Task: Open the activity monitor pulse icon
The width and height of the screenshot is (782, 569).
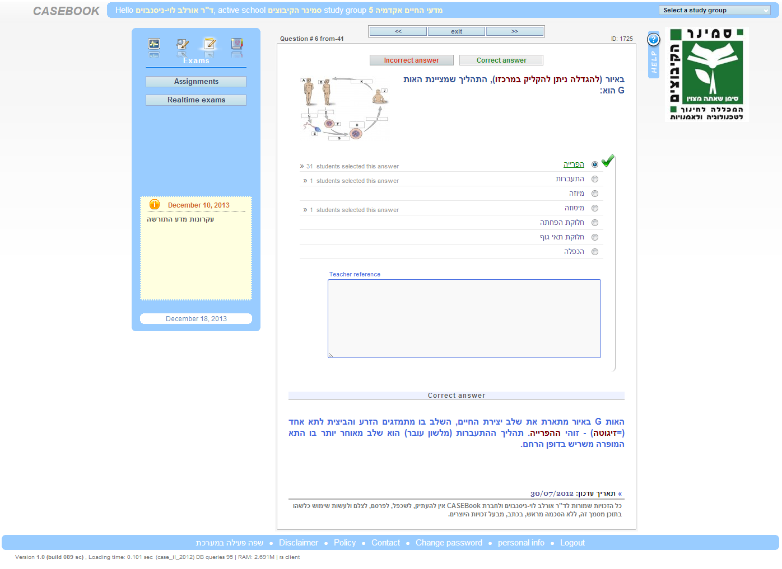Action: click(x=154, y=44)
